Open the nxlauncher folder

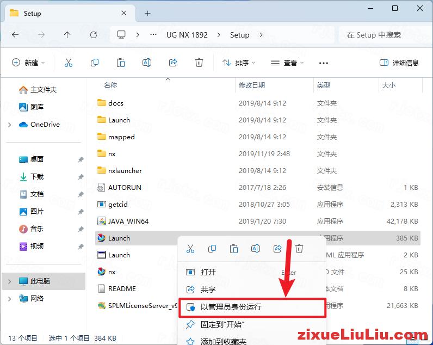coord(258,170)
